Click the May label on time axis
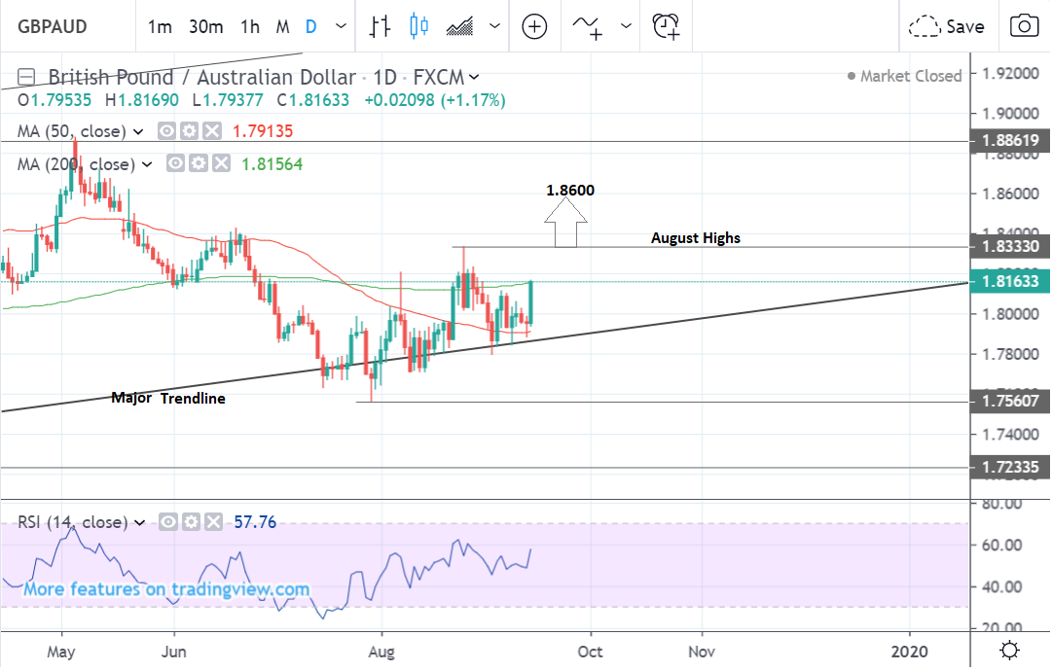The width and height of the screenshot is (1052, 671). click(61, 652)
